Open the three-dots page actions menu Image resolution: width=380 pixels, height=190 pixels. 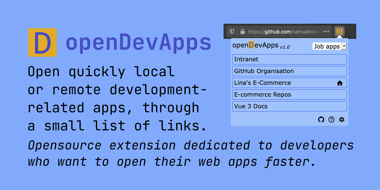pyautogui.click(x=326, y=31)
